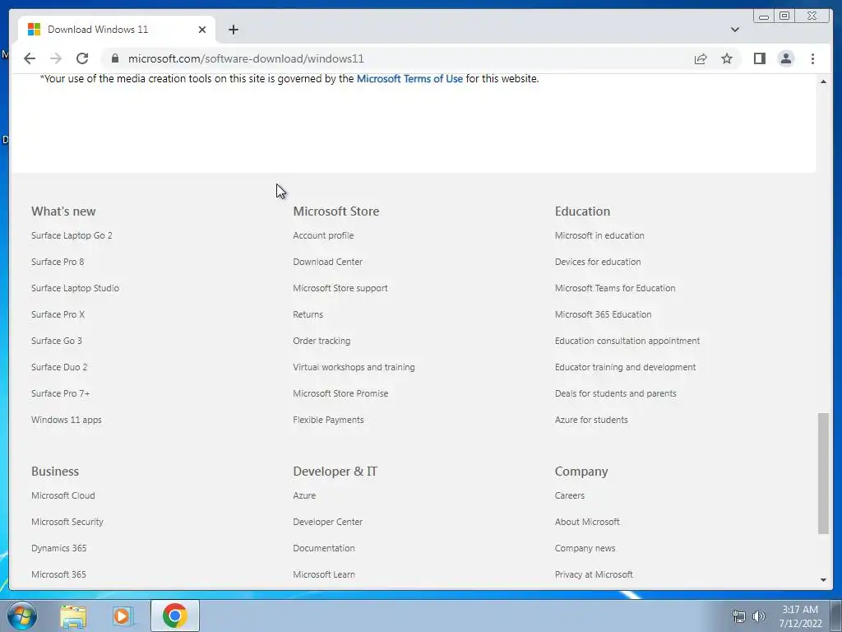Open Microsoft Security link
The image size is (842, 632).
tap(67, 522)
